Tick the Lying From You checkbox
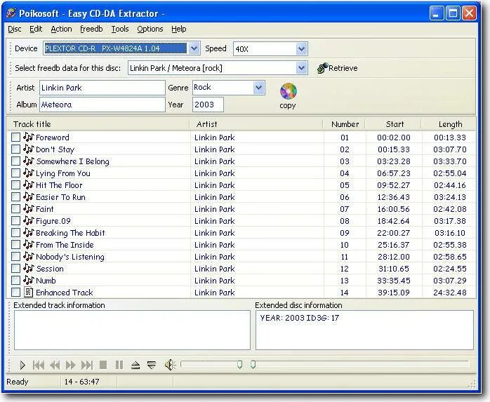 [x=15, y=173]
